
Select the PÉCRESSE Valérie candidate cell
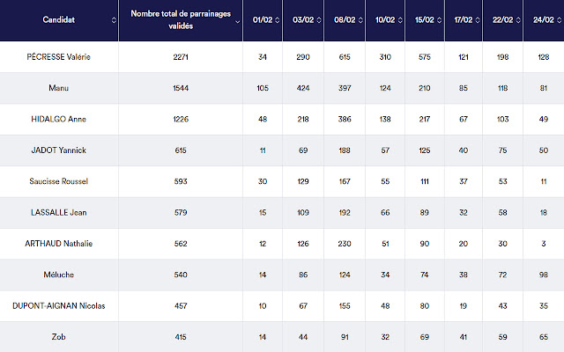click(60, 57)
